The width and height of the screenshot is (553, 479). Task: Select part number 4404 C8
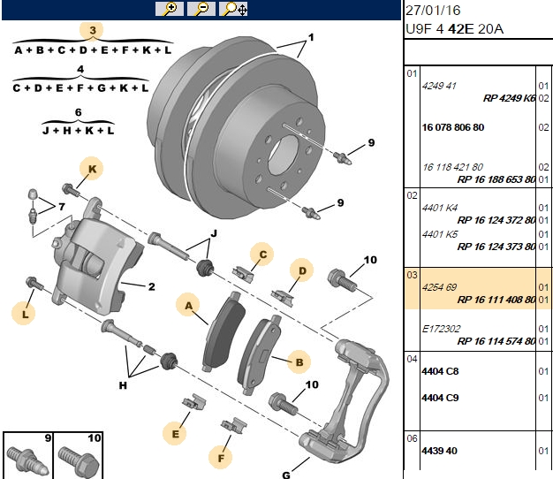coord(440,371)
